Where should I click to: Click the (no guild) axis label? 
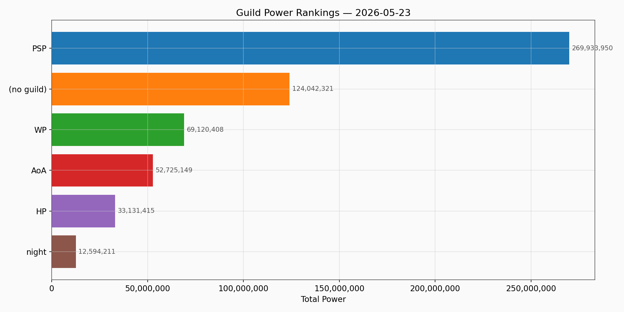tap(28, 89)
